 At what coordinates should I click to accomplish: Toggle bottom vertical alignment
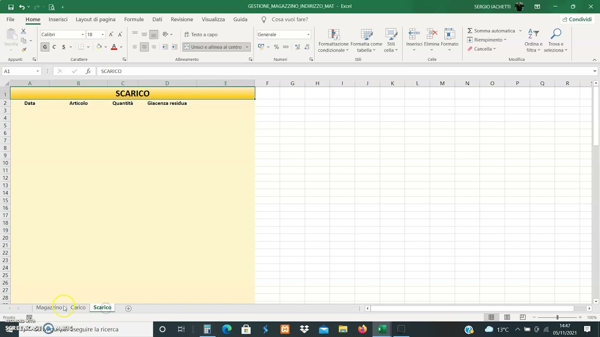(154, 34)
